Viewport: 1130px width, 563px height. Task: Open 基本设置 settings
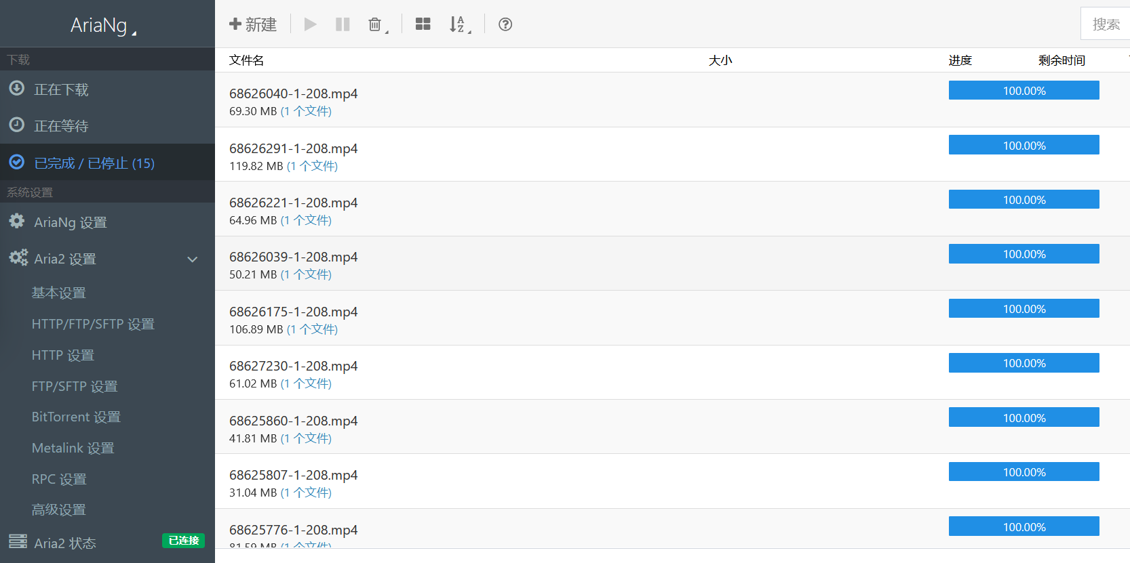[x=59, y=293]
